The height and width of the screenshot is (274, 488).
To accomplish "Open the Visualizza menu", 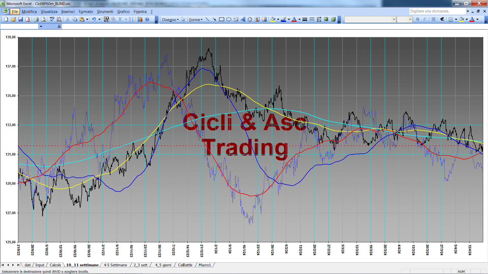I will [49, 11].
